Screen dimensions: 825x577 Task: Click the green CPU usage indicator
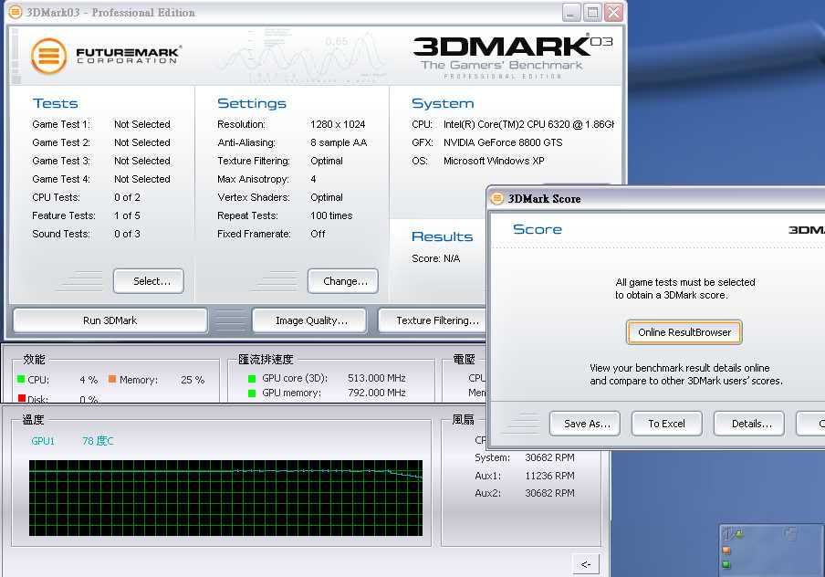coord(22,379)
